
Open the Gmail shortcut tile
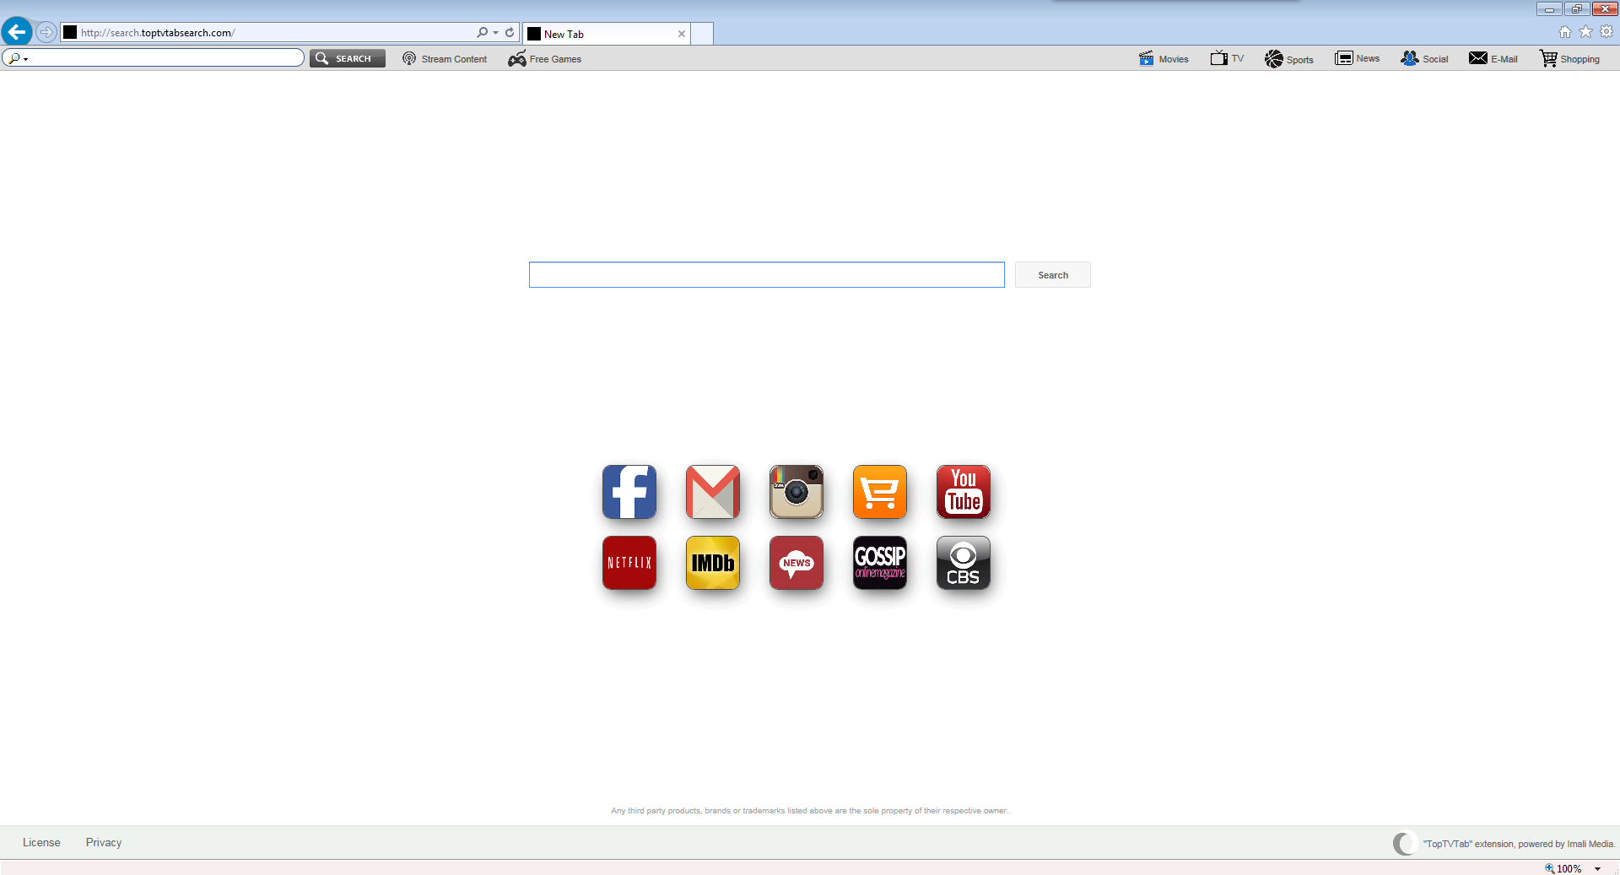click(713, 492)
